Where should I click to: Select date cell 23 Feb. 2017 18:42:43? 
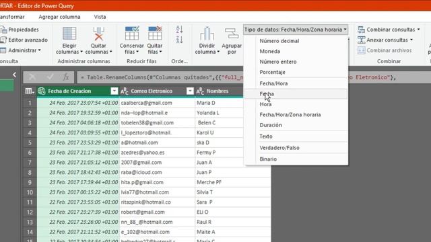pos(78,172)
